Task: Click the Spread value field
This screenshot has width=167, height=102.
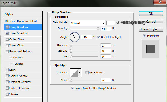Action: pyautogui.click(x=106, y=51)
